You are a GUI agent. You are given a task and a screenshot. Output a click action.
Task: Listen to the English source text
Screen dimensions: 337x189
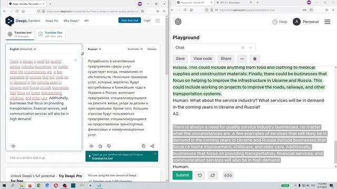tap(13, 146)
